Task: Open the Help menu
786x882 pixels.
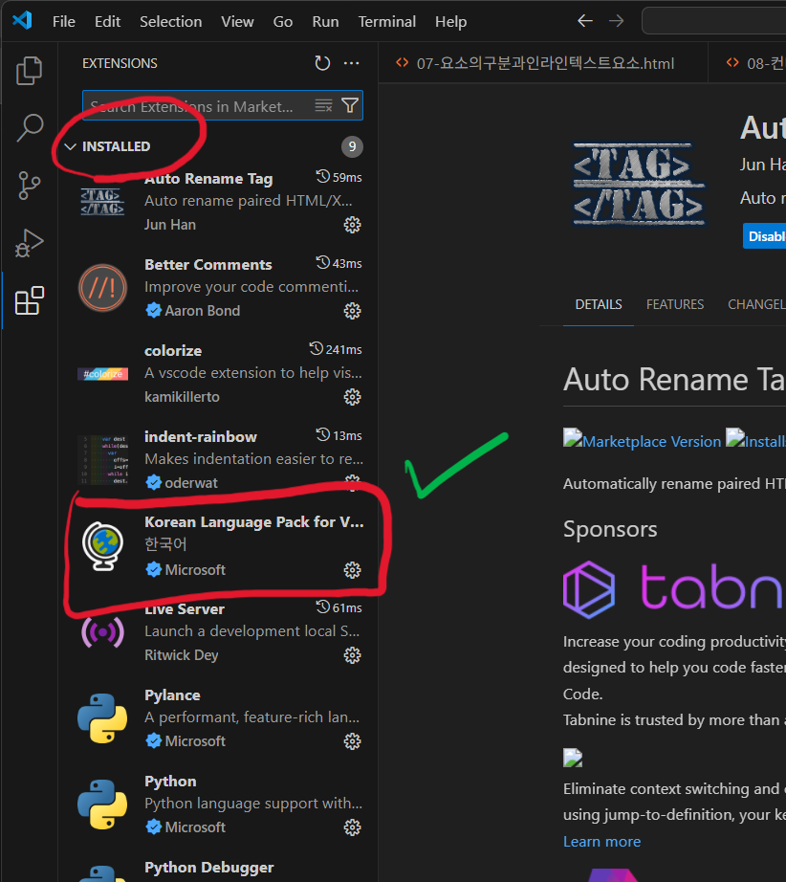Action: pyautogui.click(x=451, y=21)
